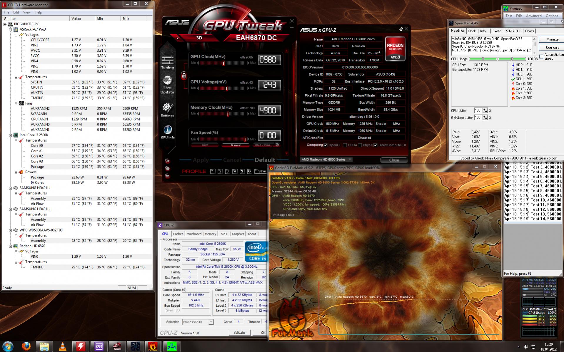Click the CPU Lüfter speed spinner
The width and height of the screenshot is (564, 352).
(x=485, y=111)
